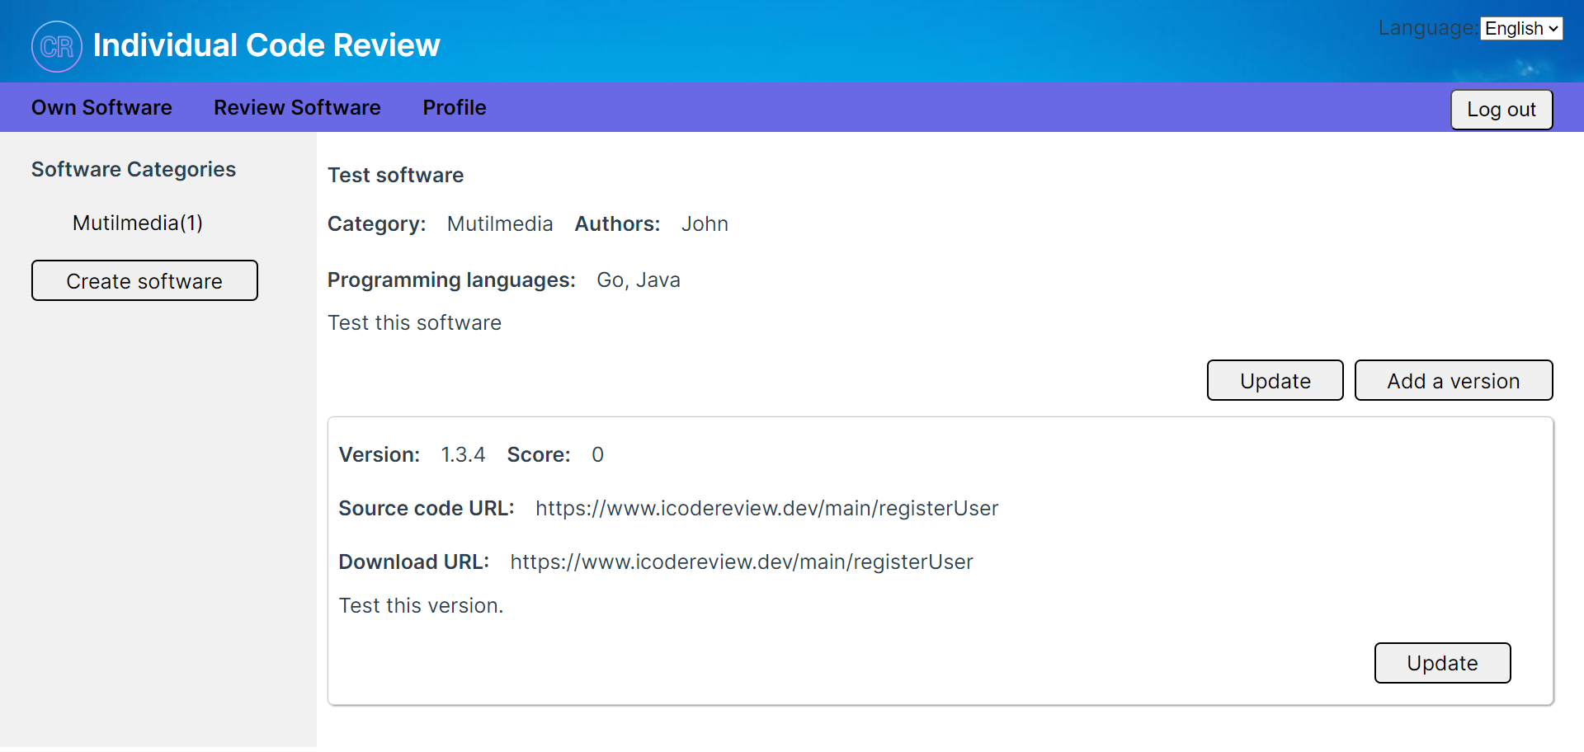
Task: Click the Individual Code Review title
Action: coord(266,45)
